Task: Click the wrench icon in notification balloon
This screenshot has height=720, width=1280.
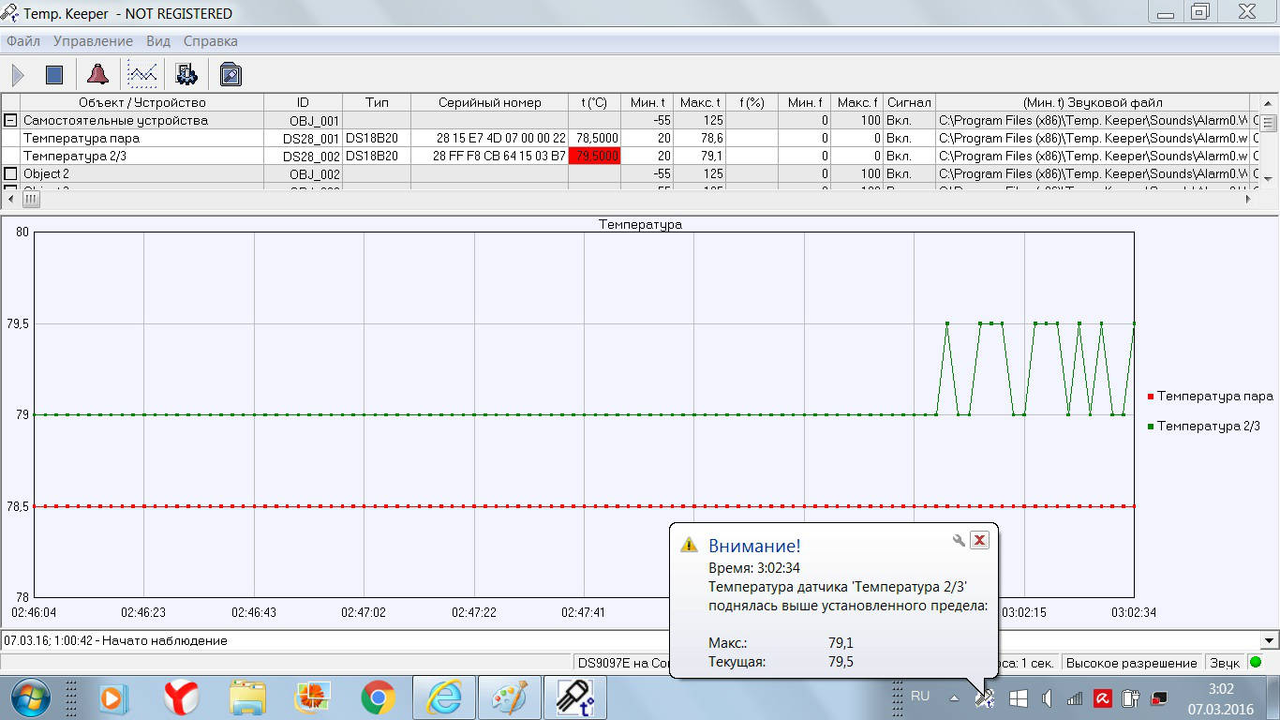Action: (958, 540)
